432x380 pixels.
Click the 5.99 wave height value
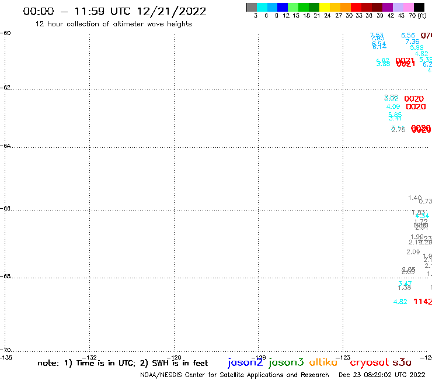(x=417, y=47)
